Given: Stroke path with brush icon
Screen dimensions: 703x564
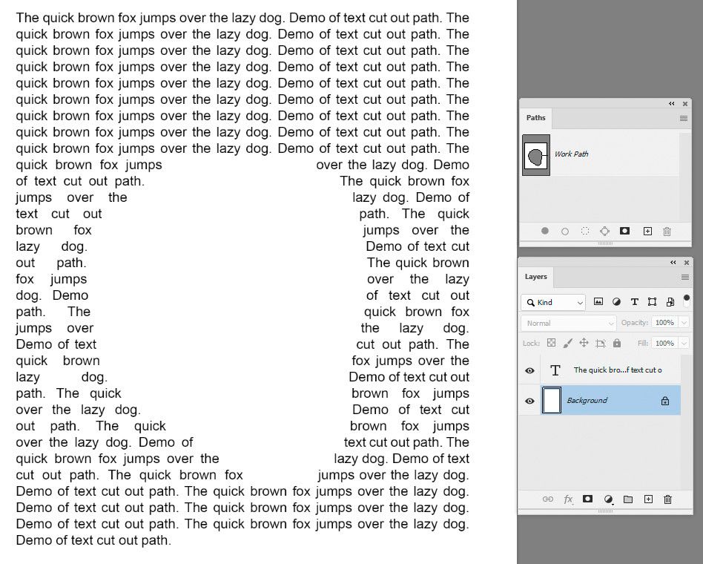Looking at the screenshot, I should click(565, 232).
